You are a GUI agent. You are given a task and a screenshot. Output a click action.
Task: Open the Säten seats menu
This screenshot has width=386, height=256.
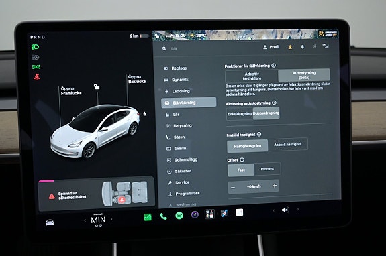(x=175, y=137)
